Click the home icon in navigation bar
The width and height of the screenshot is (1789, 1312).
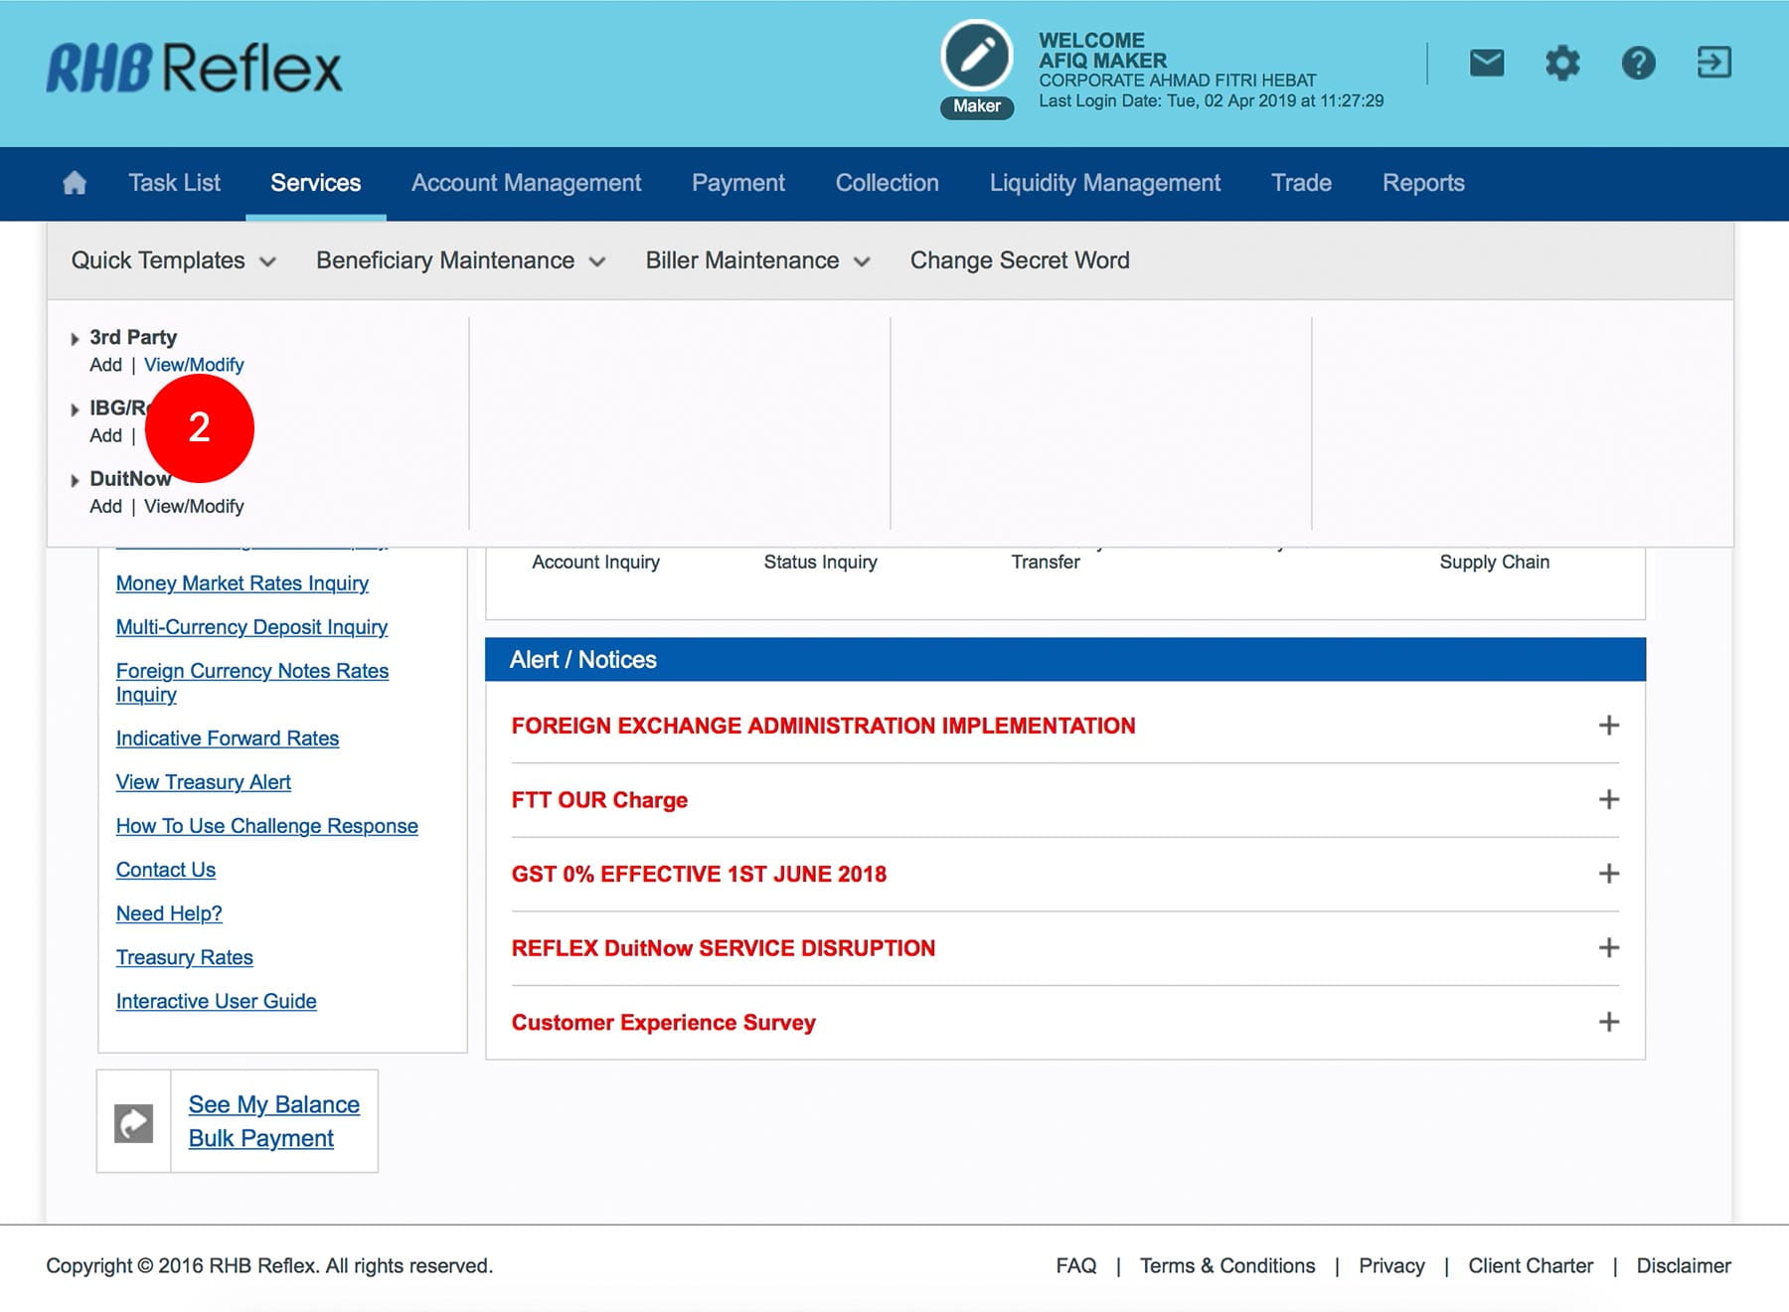click(75, 183)
